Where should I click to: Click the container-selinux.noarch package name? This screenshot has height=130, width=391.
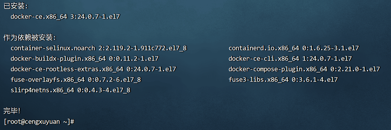tap(53, 48)
